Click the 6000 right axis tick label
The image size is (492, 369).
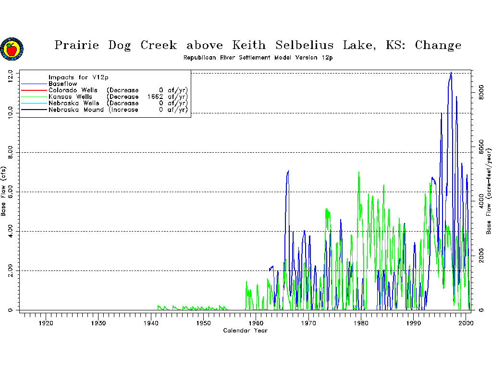481,147
